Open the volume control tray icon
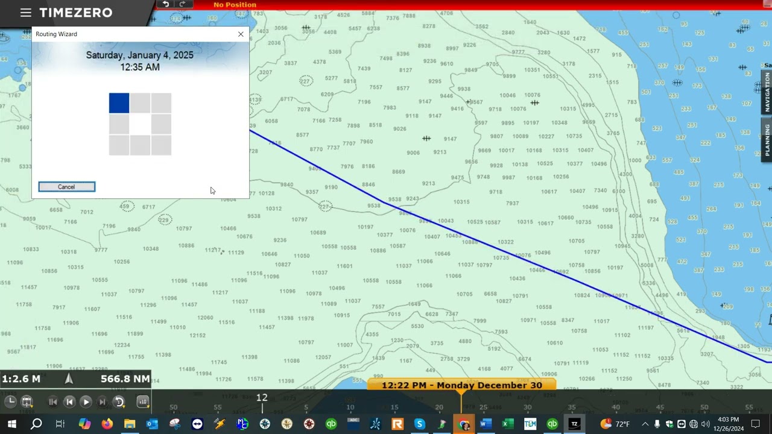Image resolution: width=772 pixels, height=434 pixels. [706, 424]
